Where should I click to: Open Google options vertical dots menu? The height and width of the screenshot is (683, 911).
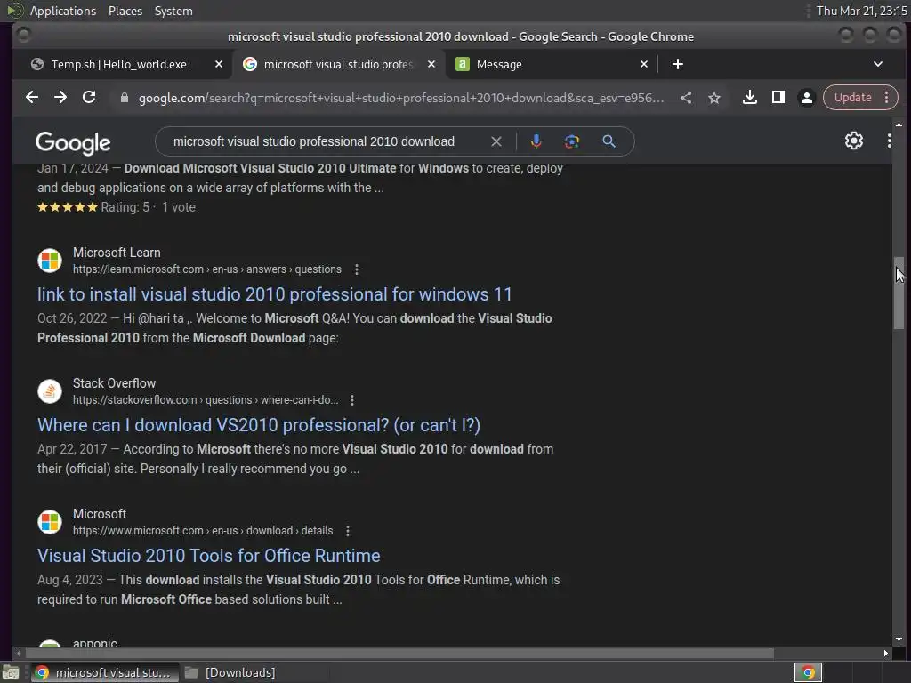point(890,141)
